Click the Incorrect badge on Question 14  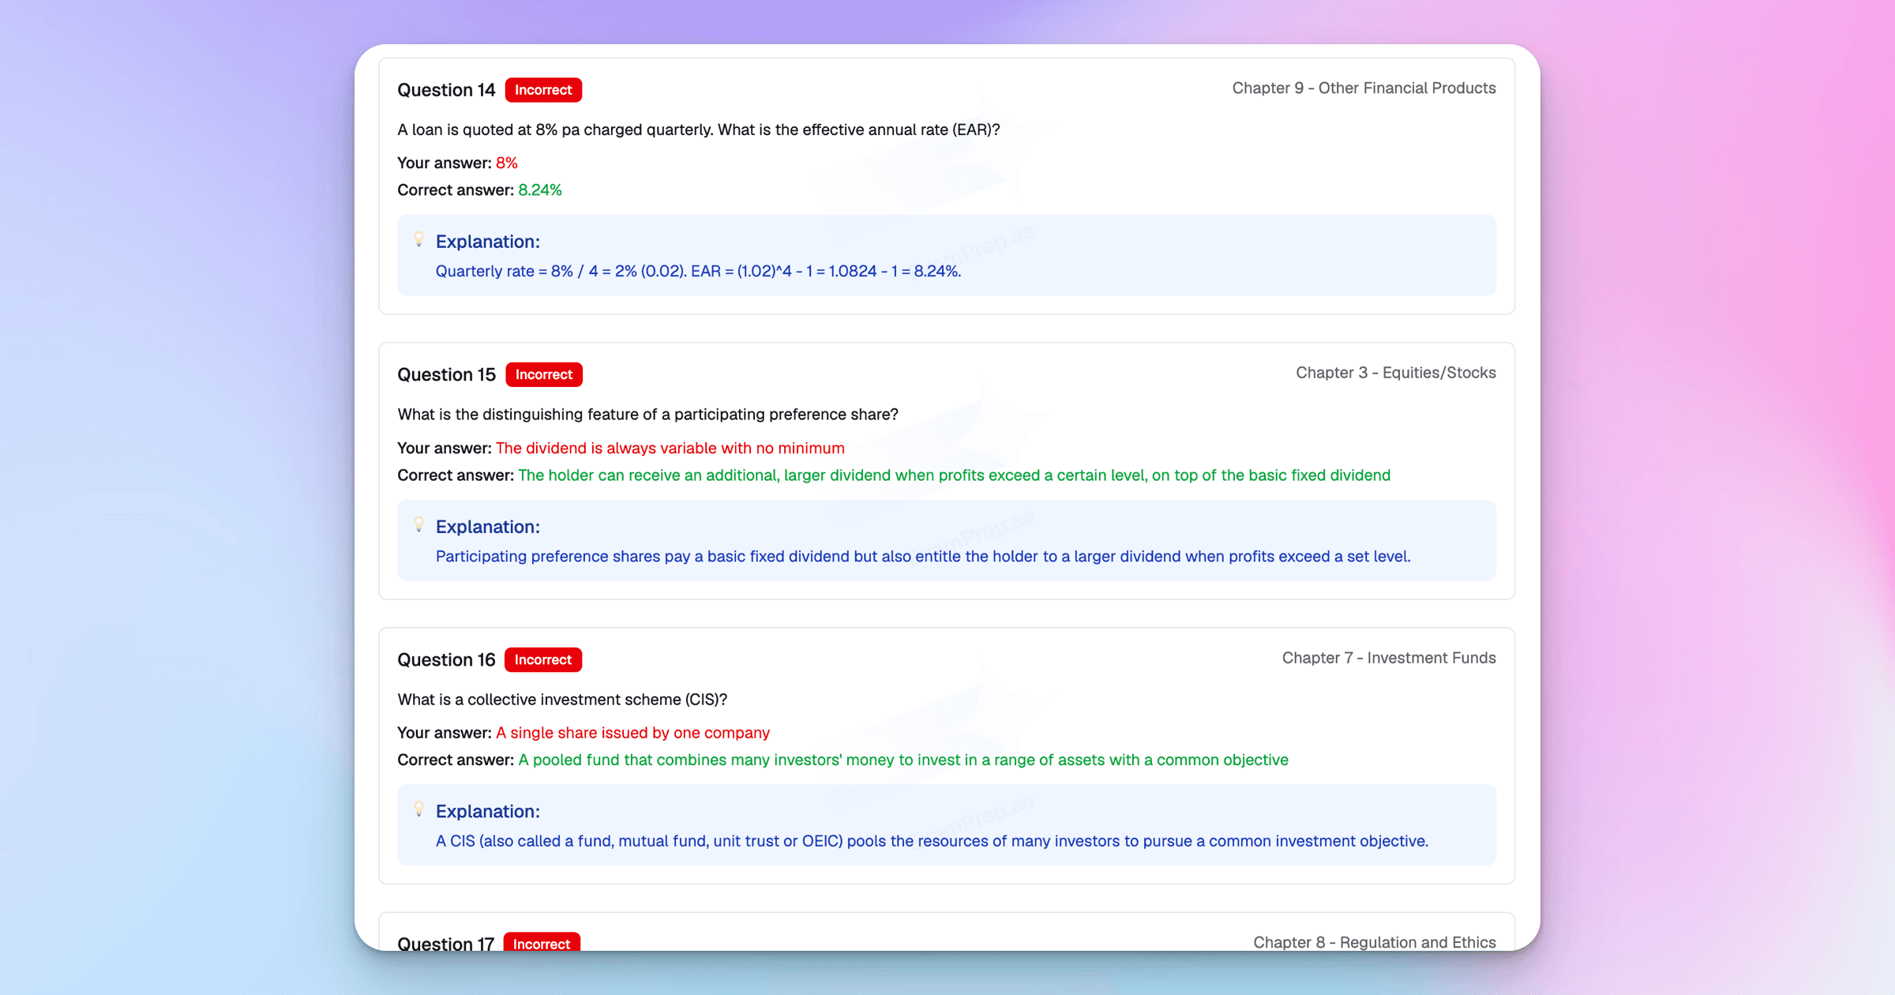click(x=543, y=90)
